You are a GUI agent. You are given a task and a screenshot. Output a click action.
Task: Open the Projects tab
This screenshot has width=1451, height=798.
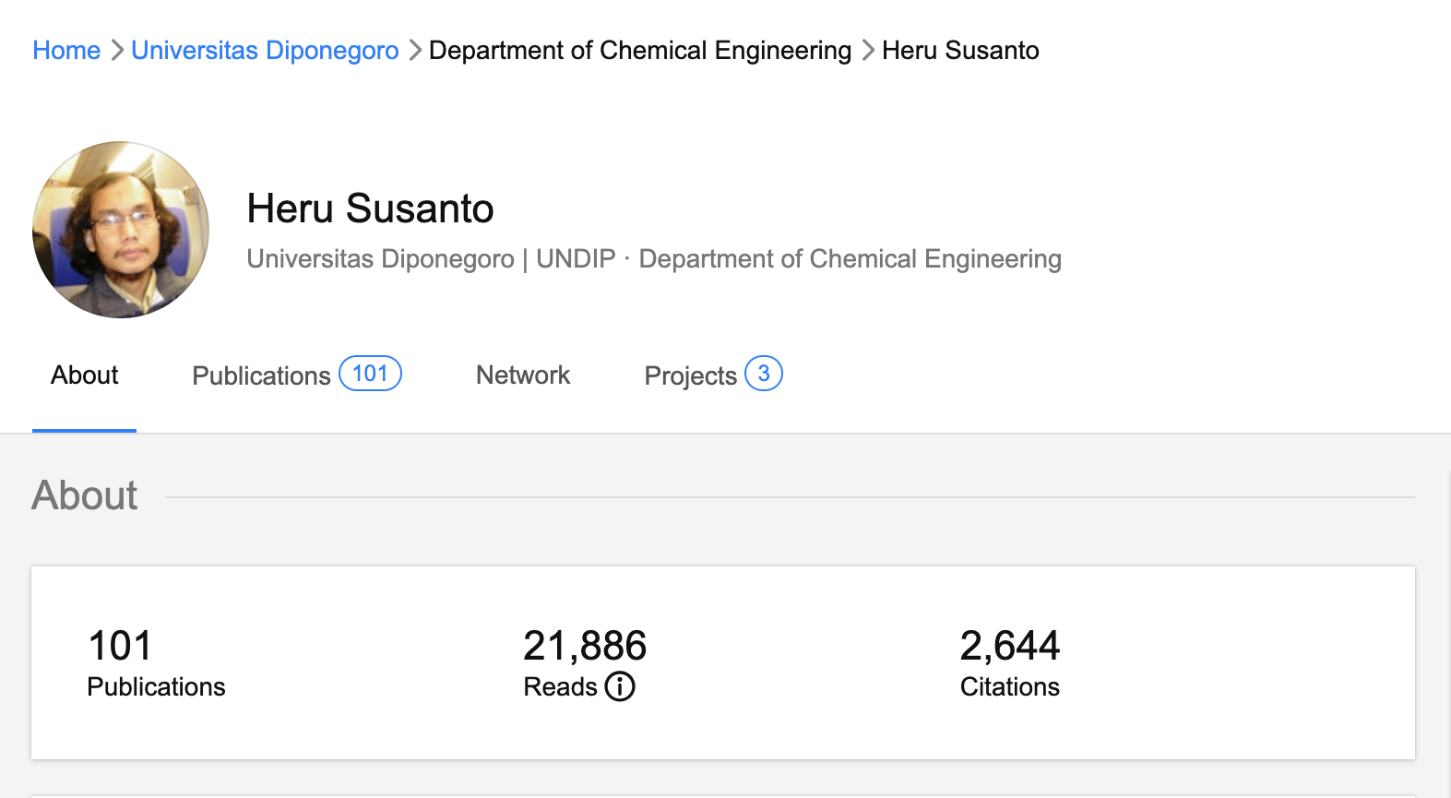pyautogui.click(x=690, y=375)
